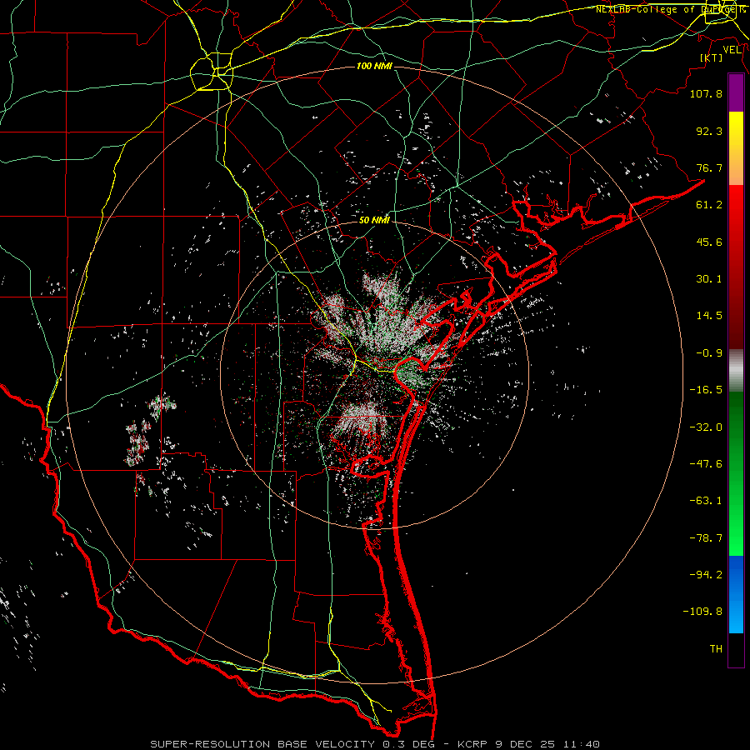
Task: Click the 45.6 velocity scale value
Action: [x=709, y=242]
